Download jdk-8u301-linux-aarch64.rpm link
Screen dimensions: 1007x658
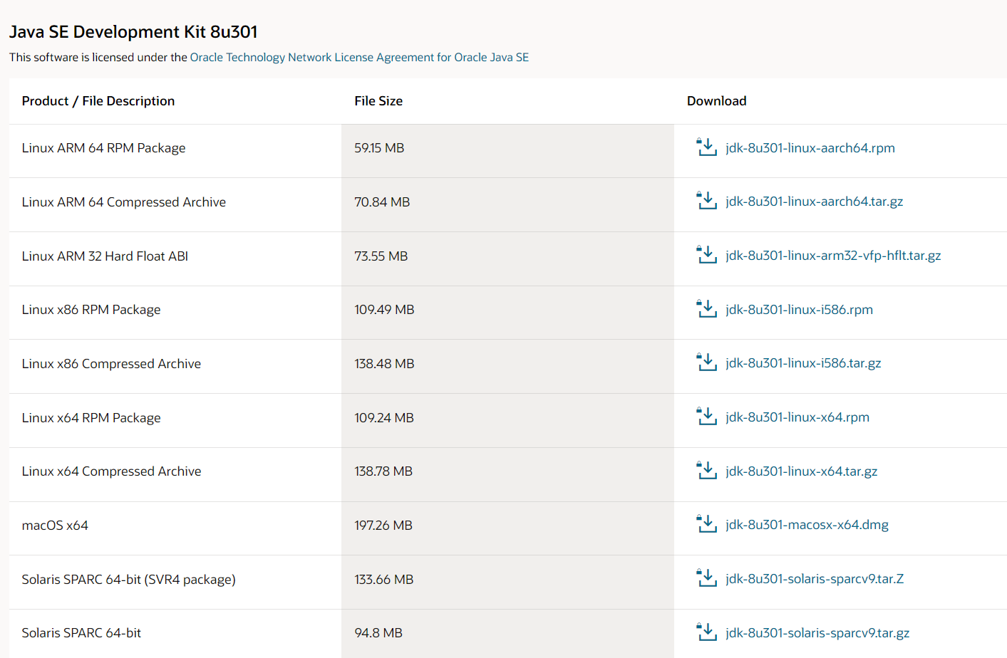810,147
